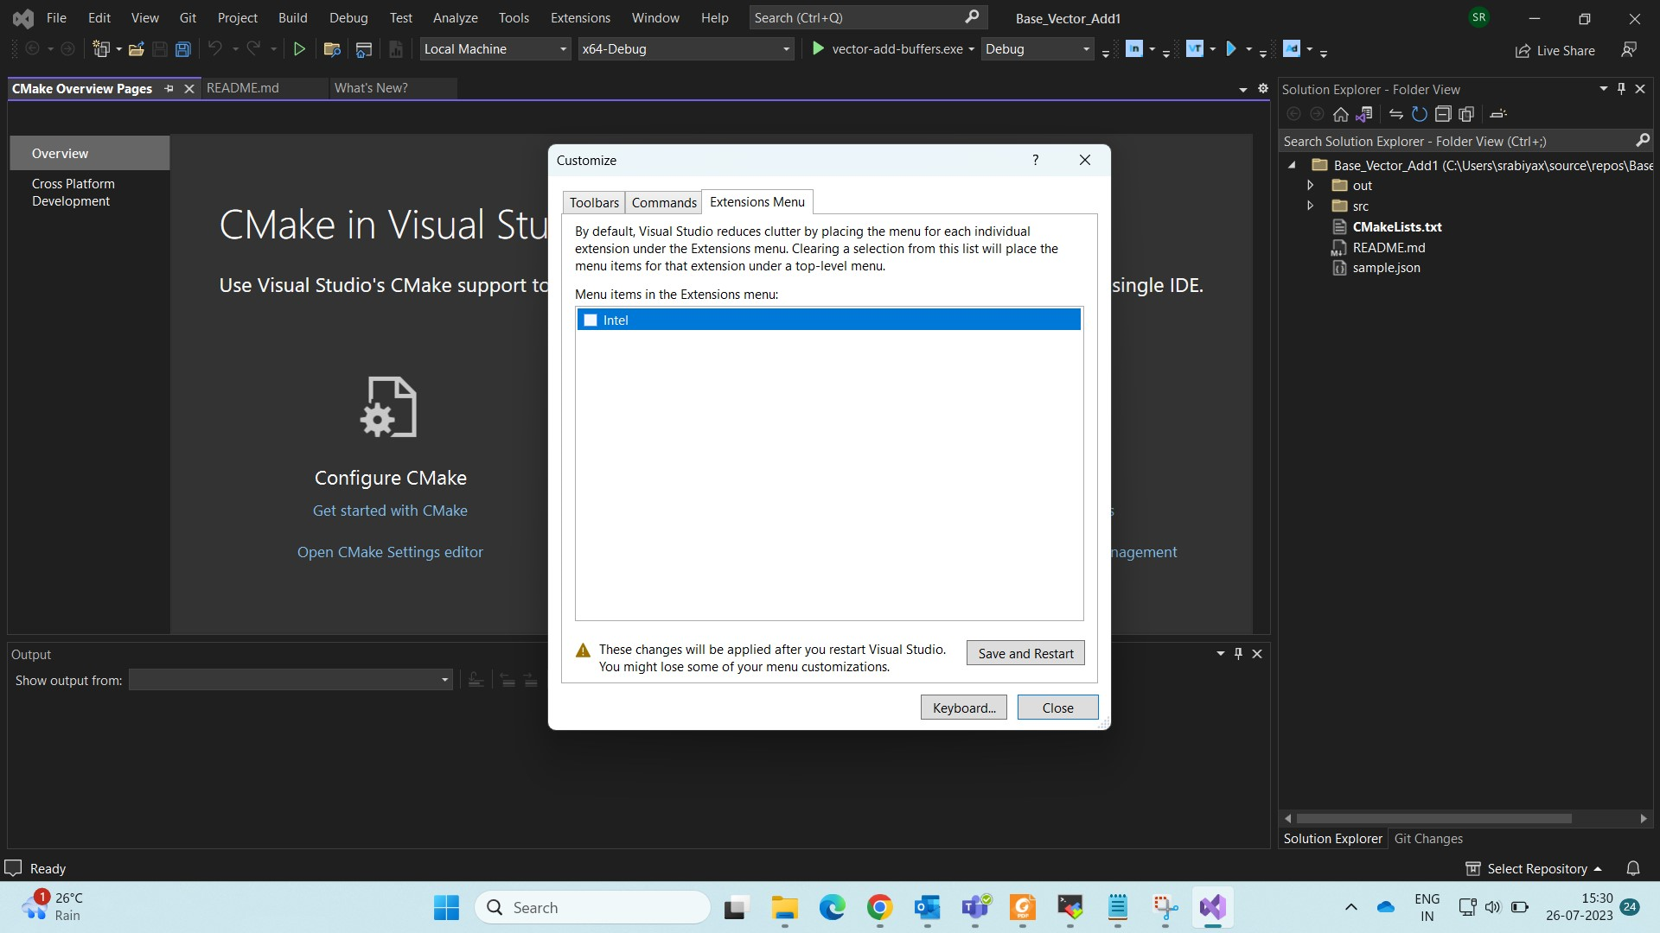Click the notifications bell in status bar
Viewport: 1660px width, 933px height.
coord(1632,868)
